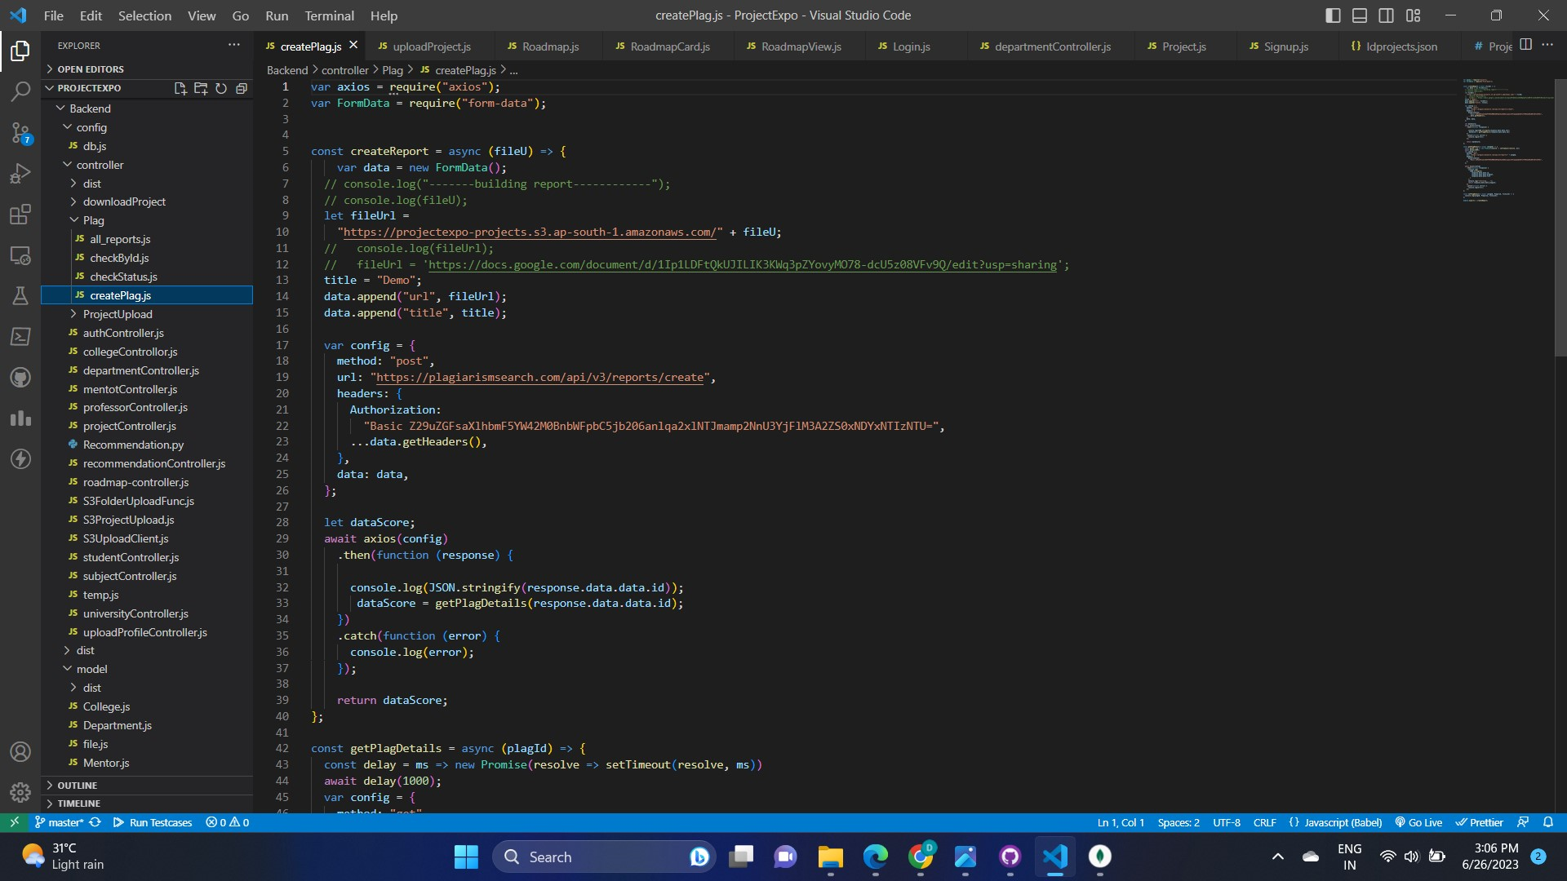Open the Terminal menu
This screenshot has height=881, width=1567.
pos(329,15)
